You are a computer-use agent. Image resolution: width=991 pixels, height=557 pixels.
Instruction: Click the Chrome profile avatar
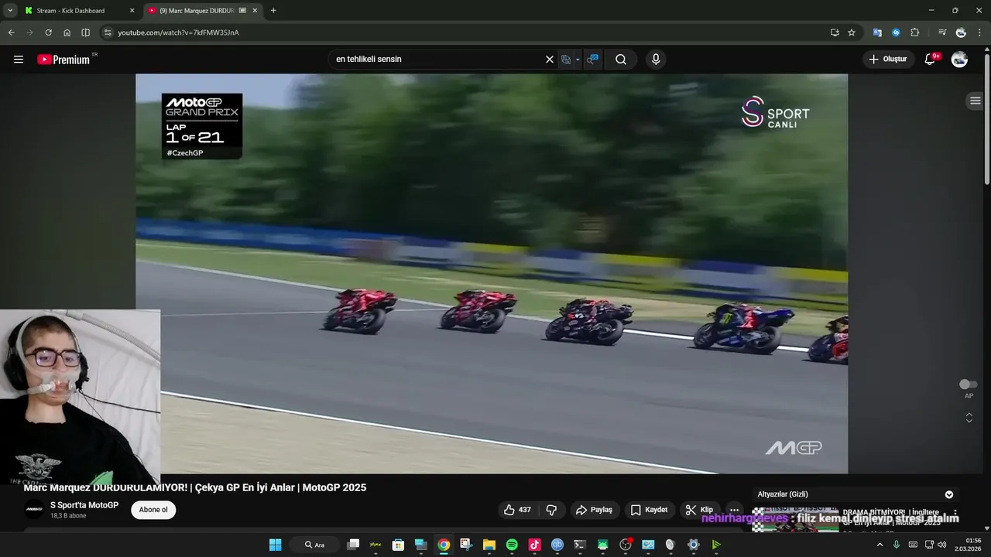pyautogui.click(x=961, y=32)
